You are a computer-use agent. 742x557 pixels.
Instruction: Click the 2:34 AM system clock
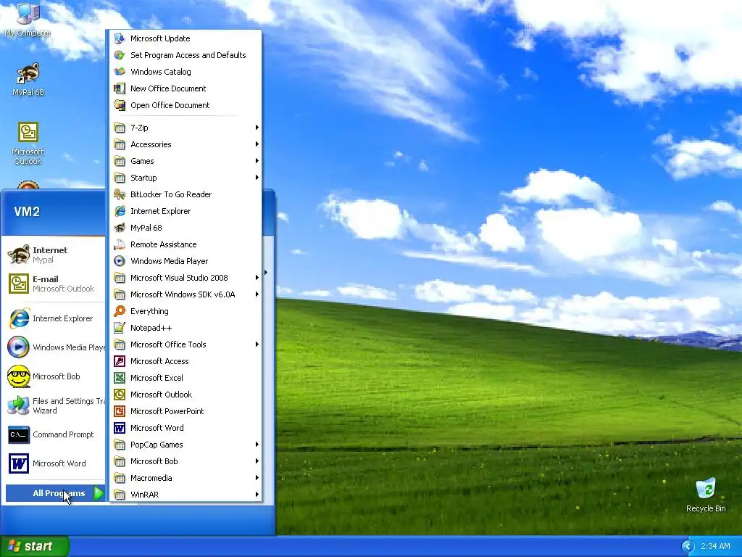click(715, 547)
